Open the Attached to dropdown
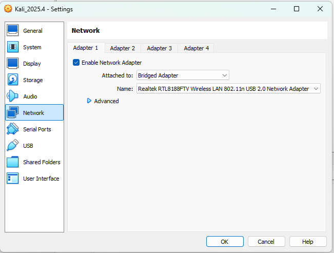 click(x=183, y=75)
